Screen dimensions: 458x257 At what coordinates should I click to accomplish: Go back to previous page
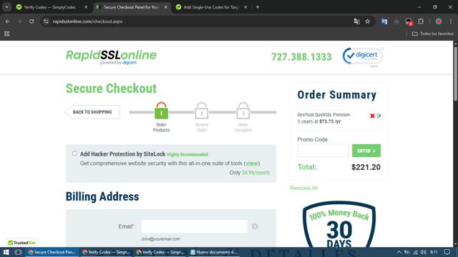(8, 21)
